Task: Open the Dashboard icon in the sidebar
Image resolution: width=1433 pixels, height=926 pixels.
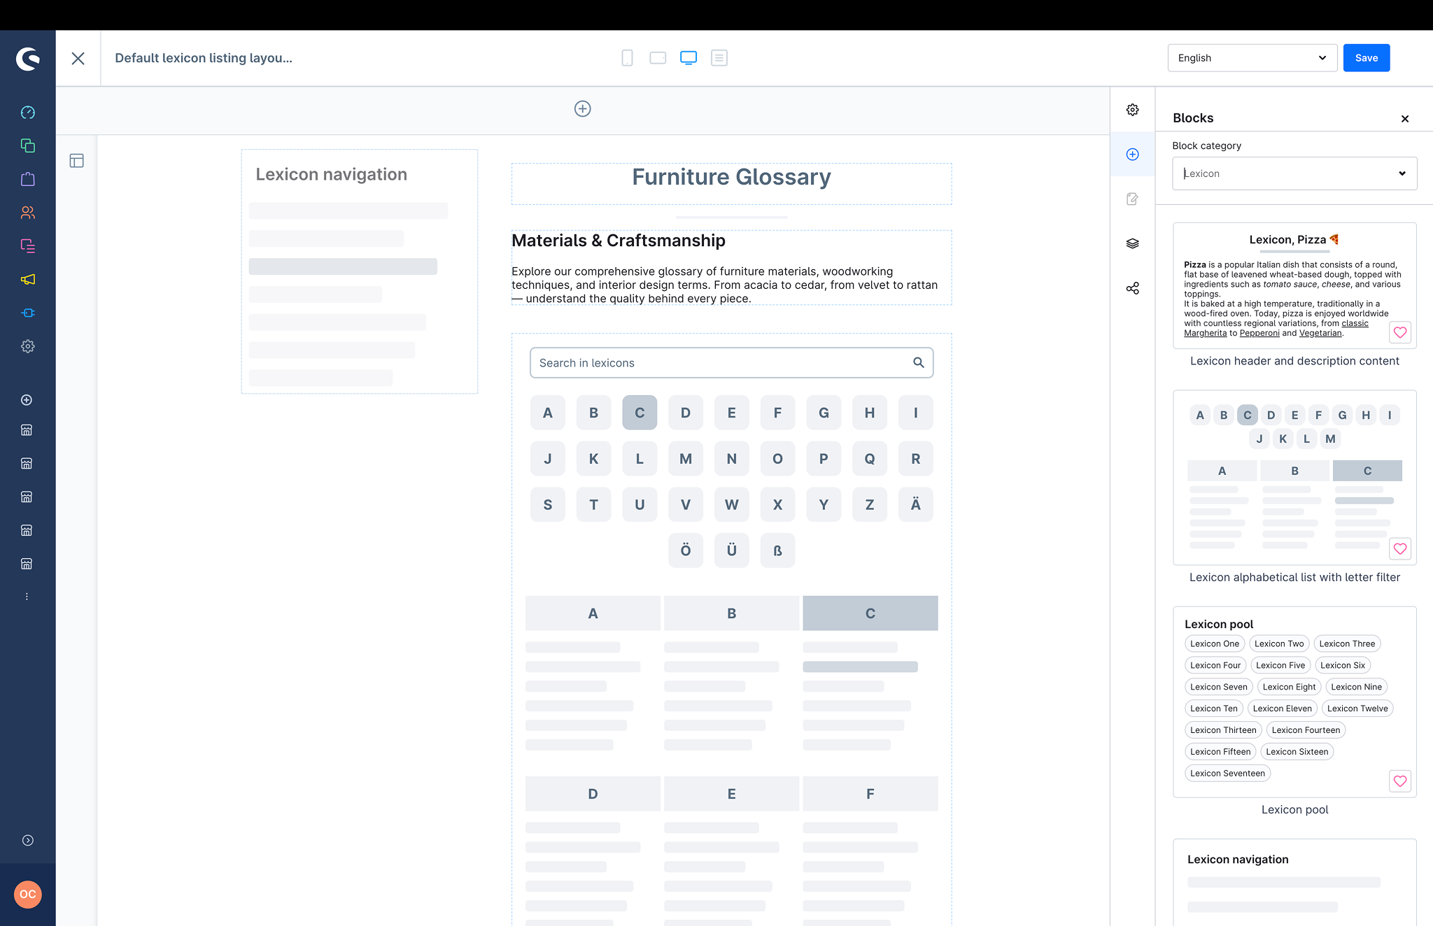Action: (x=28, y=113)
